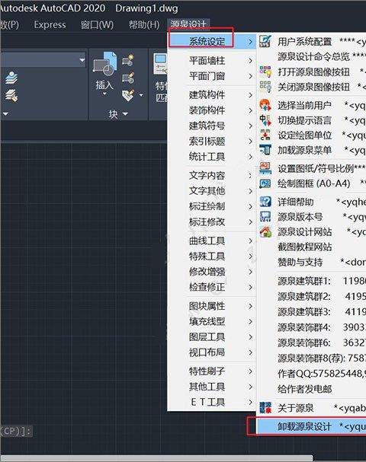Select 建筑符号 menu item
Viewport: 366px width, 462px height.
tap(212, 126)
